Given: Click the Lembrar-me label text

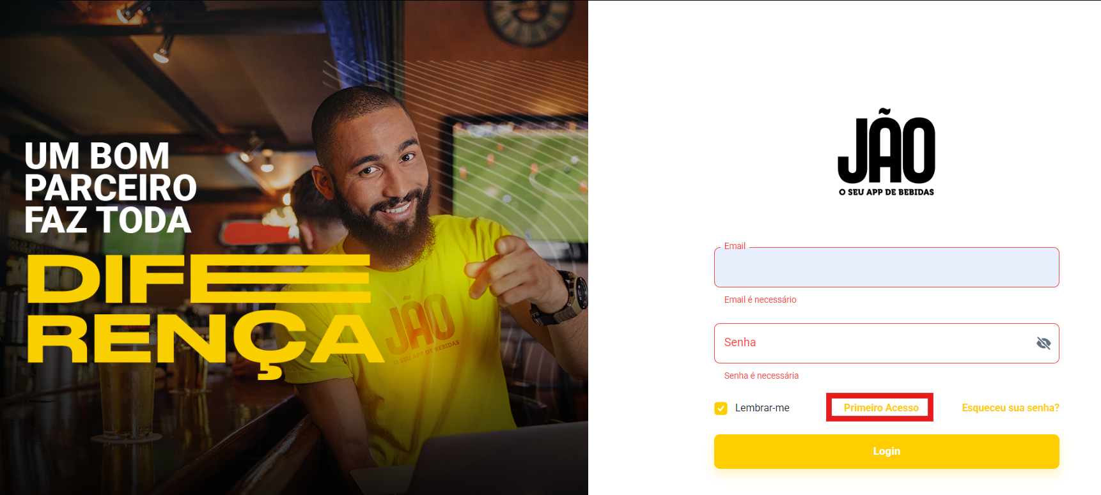Looking at the screenshot, I should pos(762,408).
